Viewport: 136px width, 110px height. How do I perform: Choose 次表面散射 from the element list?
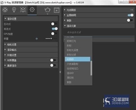(78, 64)
